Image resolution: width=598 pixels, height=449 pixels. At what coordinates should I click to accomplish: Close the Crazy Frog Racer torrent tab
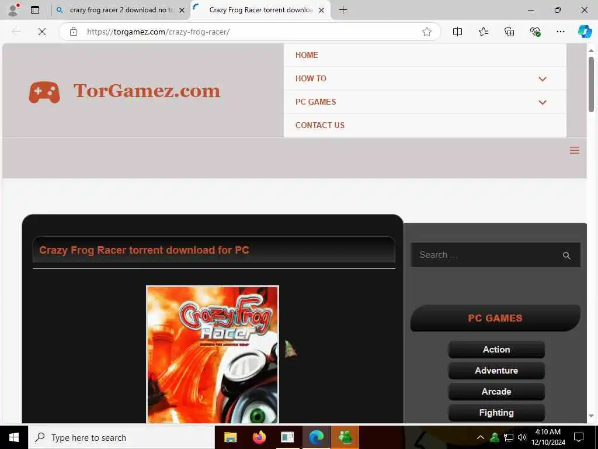pyautogui.click(x=322, y=11)
